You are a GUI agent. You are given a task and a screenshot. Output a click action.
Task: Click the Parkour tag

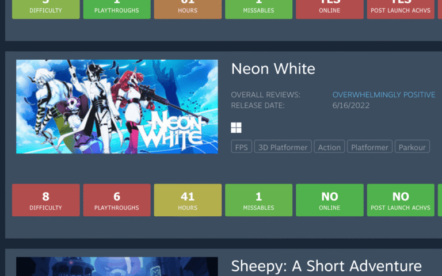coord(412,147)
